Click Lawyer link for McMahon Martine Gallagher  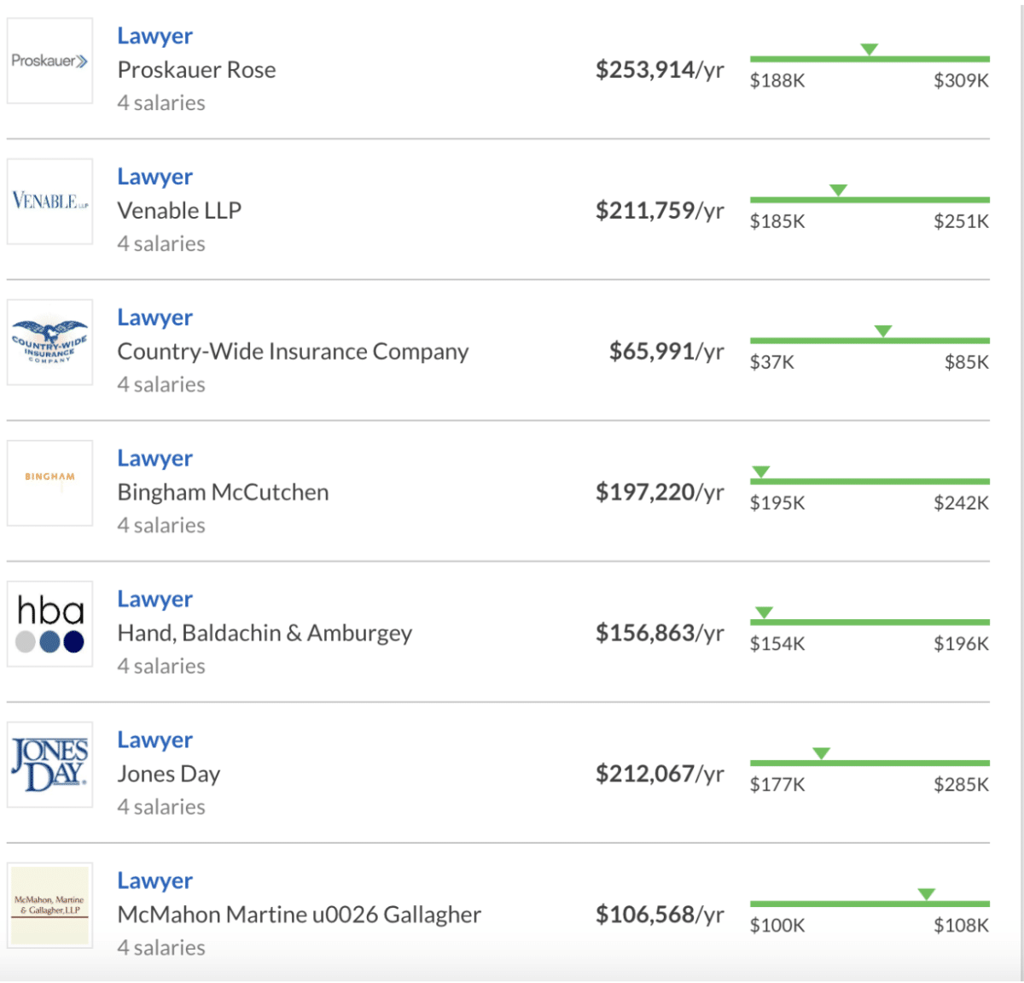[x=154, y=881]
